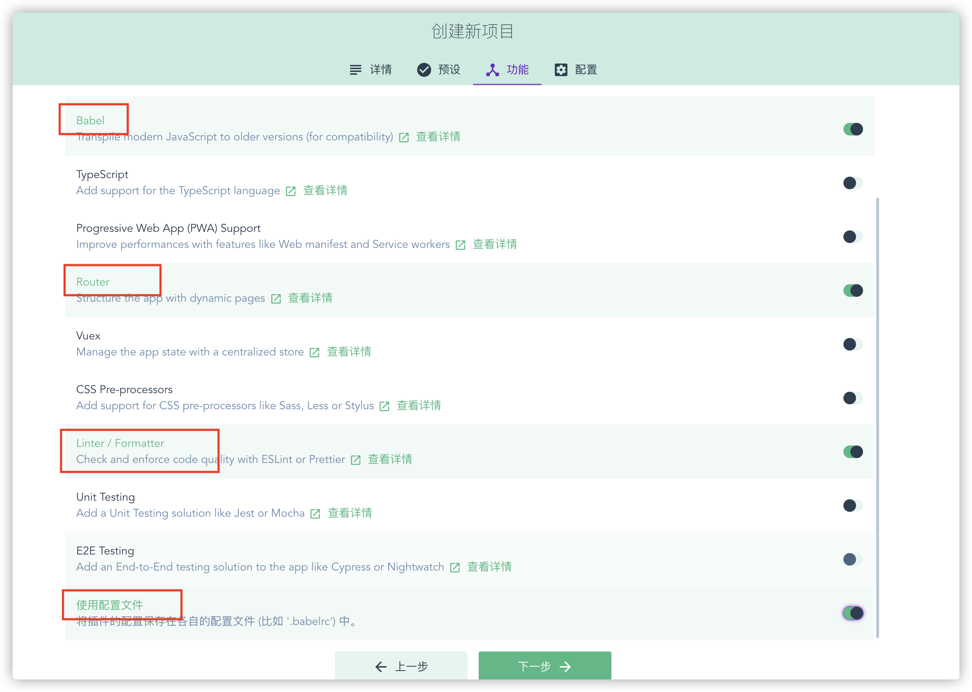Go to the 预设 tab
This screenshot has height=692, width=972.
439,69
